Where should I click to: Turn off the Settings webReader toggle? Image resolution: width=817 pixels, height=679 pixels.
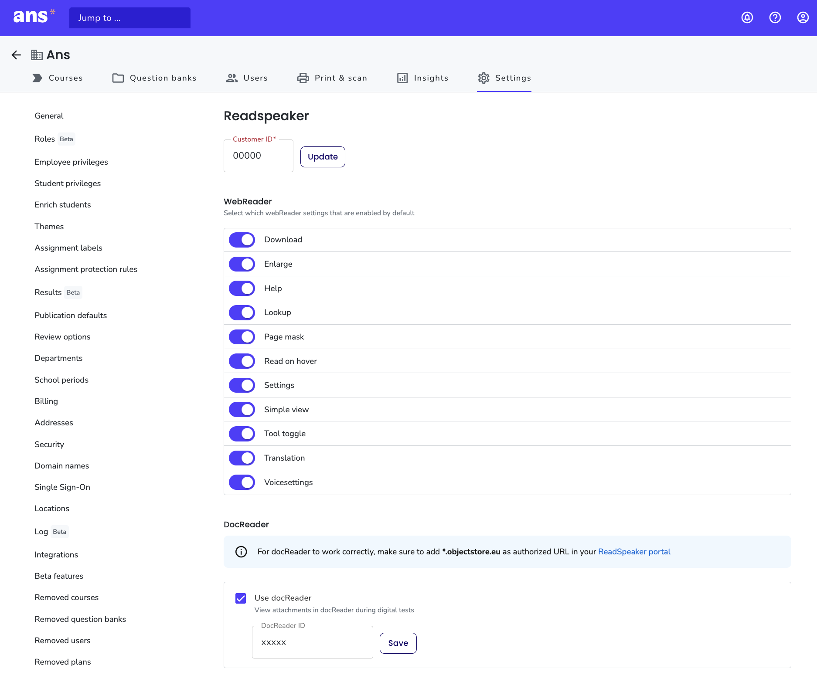(242, 385)
